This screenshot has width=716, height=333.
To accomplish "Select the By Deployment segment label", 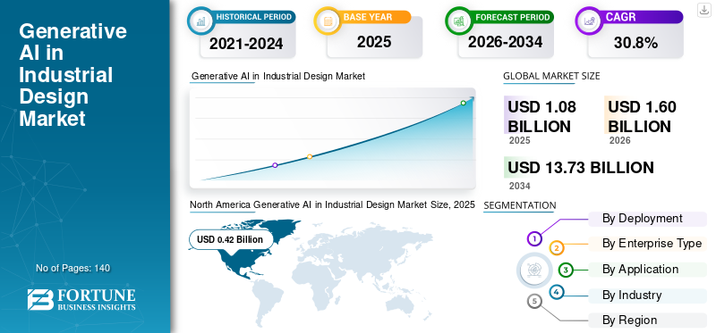I will [647, 219].
